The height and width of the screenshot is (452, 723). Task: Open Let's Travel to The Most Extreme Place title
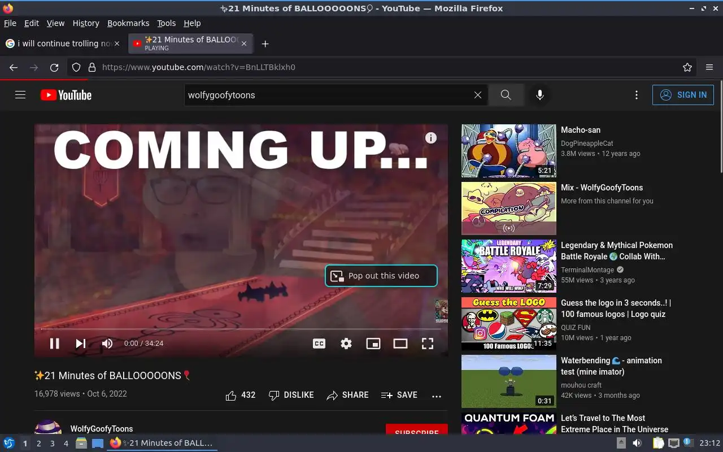615,424
